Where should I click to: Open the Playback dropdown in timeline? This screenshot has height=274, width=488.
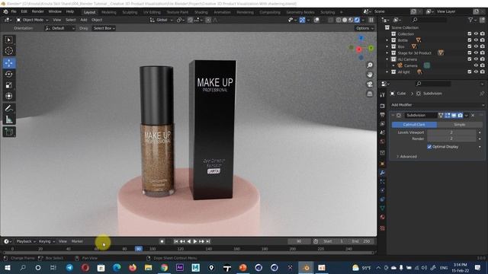pos(26,241)
